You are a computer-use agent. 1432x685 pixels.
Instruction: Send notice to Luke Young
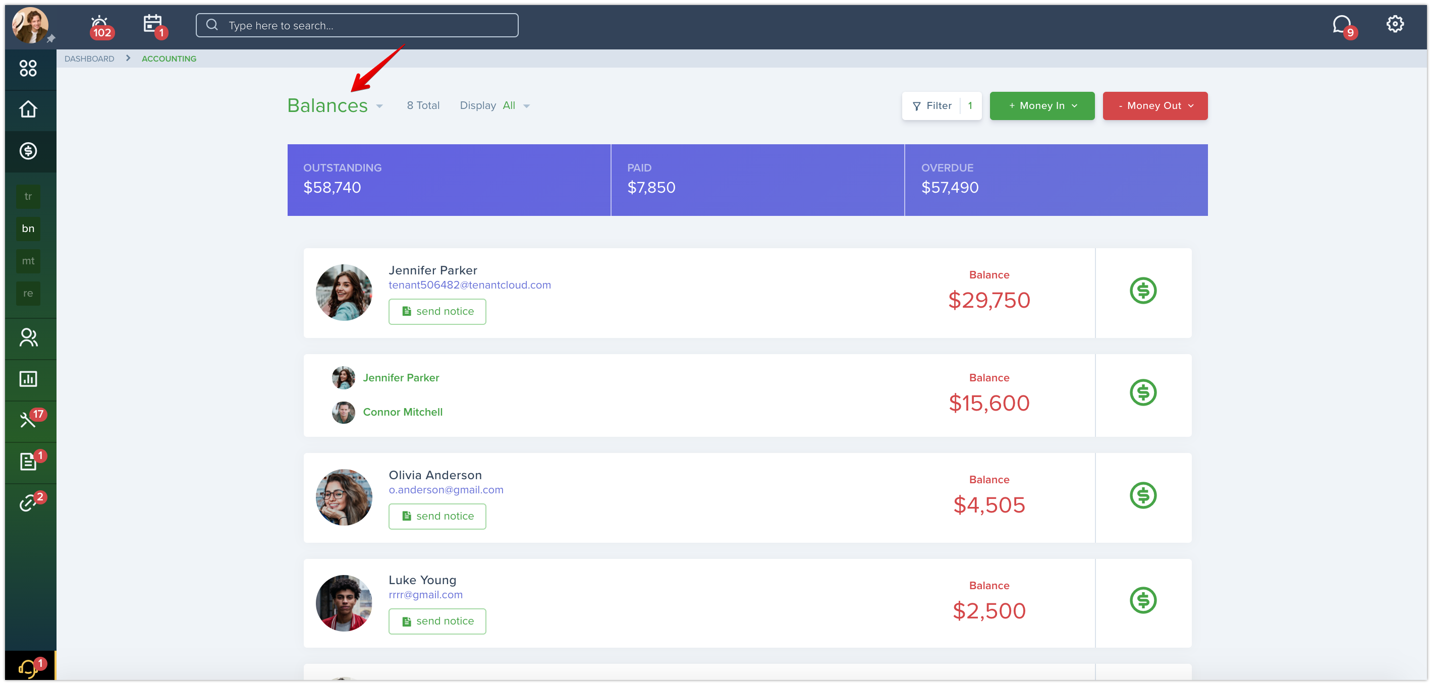click(437, 621)
